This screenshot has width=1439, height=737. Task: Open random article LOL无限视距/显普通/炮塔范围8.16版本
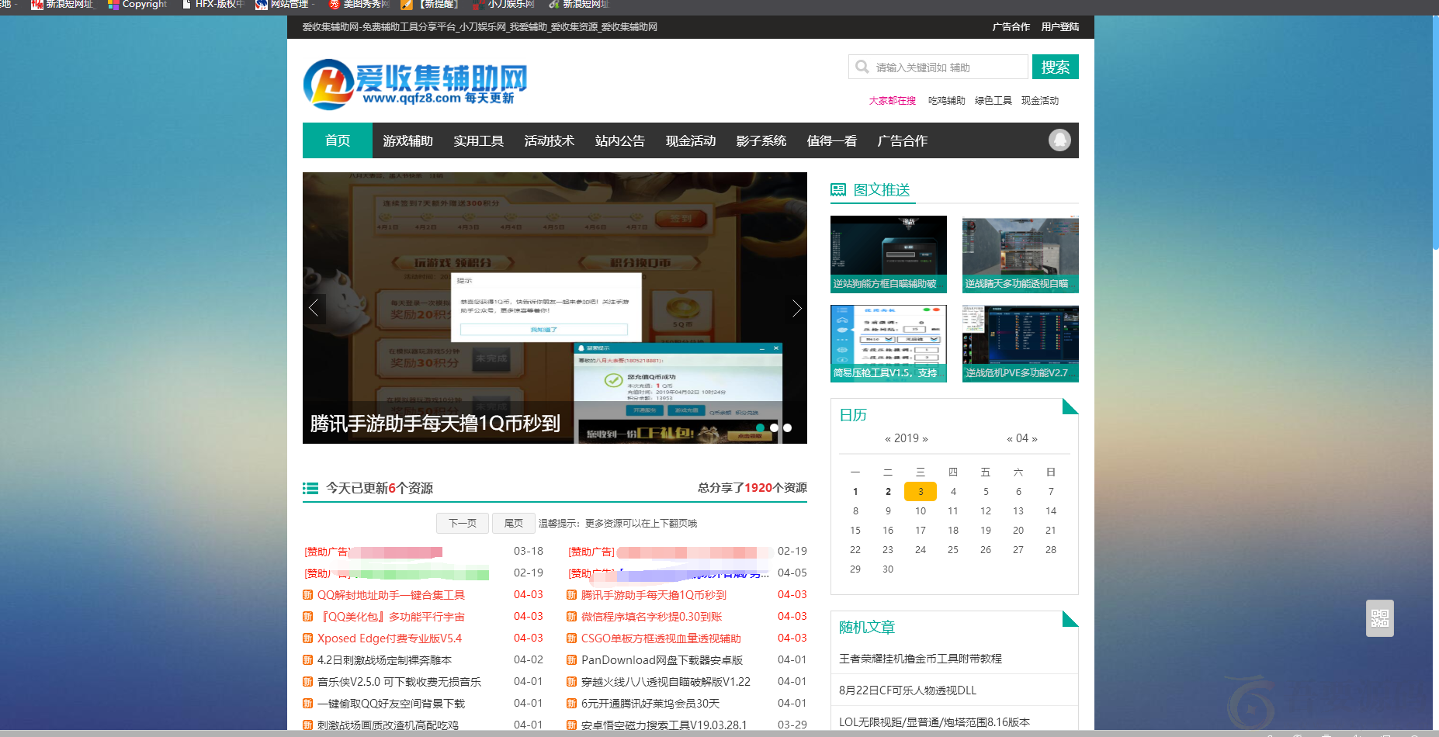pyautogui.click(x=934, y=722)
